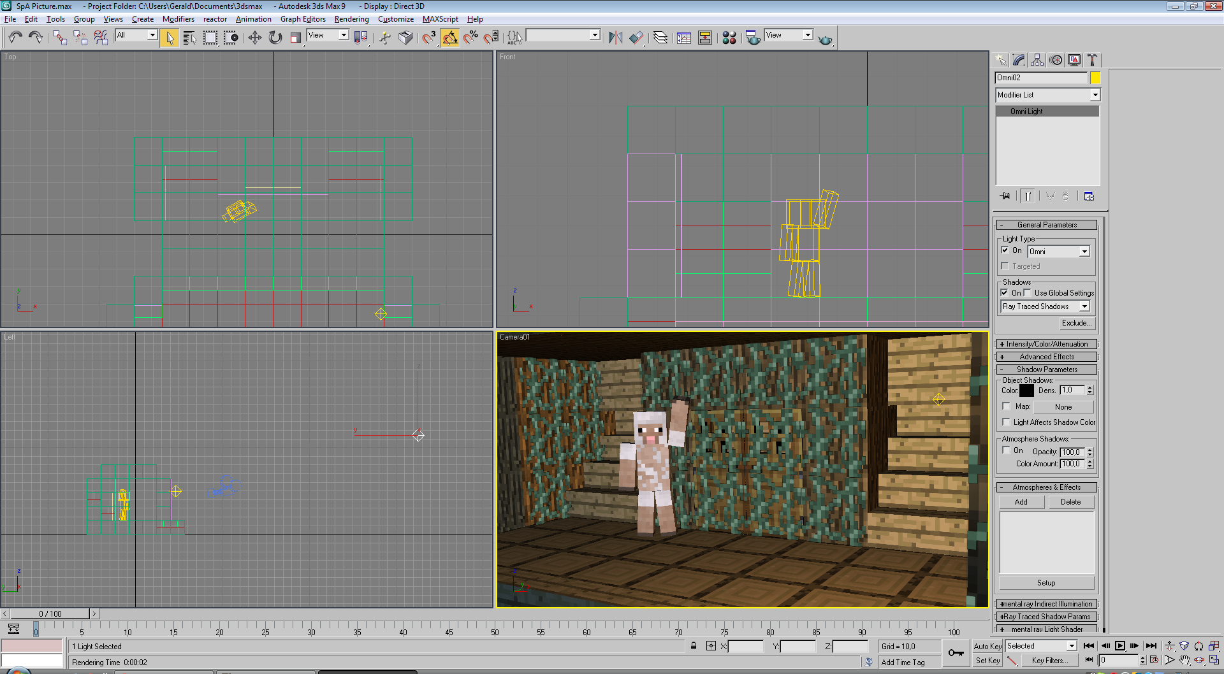Click the Omni02 yellow object color swatch
Viewport: 1224px width, 674px height.
coord(1095,78)
